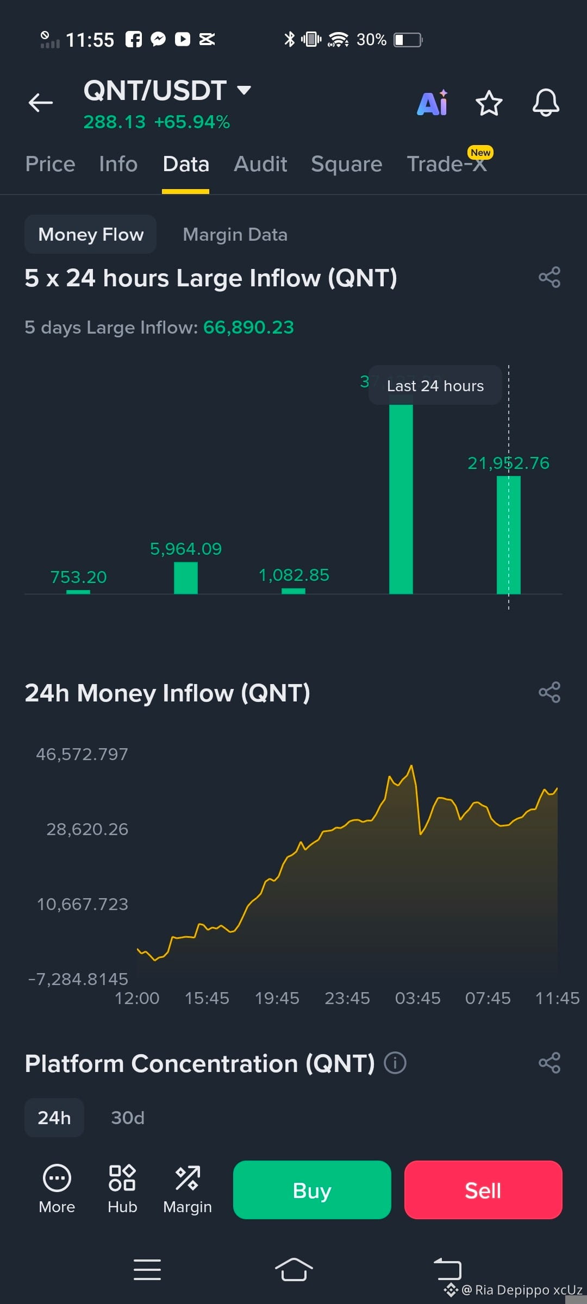Share the 24h Money Inflow chart
The image size is (587, 1304).
tap(549, 692)
